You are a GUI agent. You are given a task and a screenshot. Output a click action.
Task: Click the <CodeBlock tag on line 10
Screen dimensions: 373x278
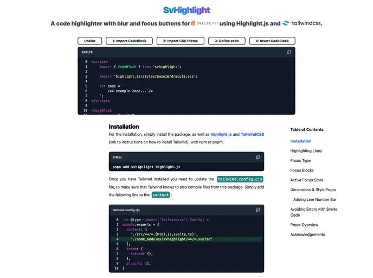[101, 111]
